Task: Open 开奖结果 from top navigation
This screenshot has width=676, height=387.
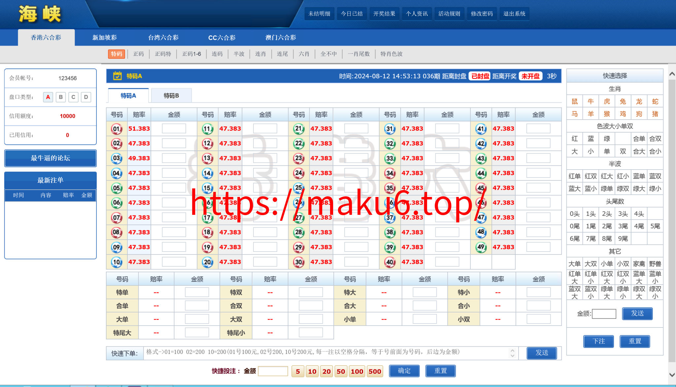Action: click(x=384, y=14)
